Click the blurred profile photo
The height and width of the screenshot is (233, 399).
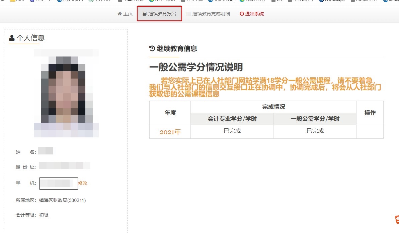click(66, 93)
